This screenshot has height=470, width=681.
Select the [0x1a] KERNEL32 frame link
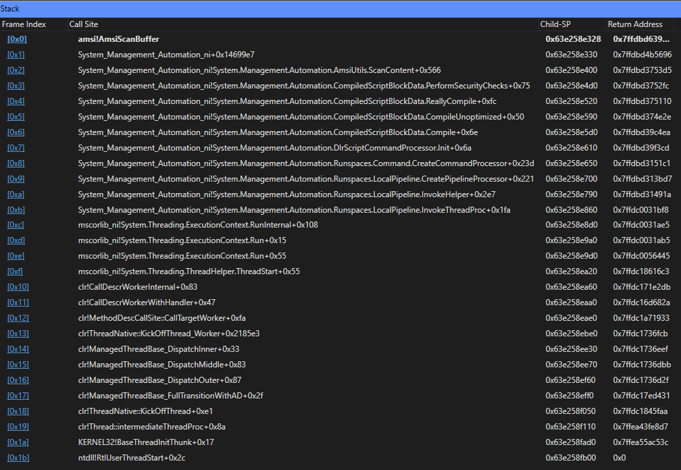click(x=18, y=442)
